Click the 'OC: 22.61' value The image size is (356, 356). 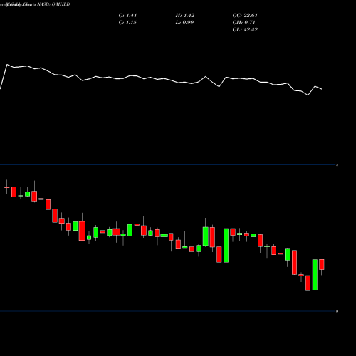pyautogui.click(x=245, y=16)
